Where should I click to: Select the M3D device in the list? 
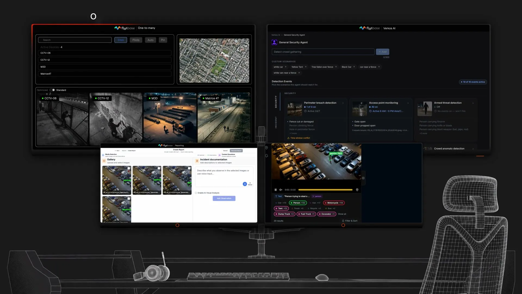pos(105,67)
